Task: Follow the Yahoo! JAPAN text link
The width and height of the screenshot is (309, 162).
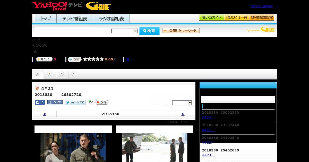Action: pyautogui.click(x=261, y=6)
